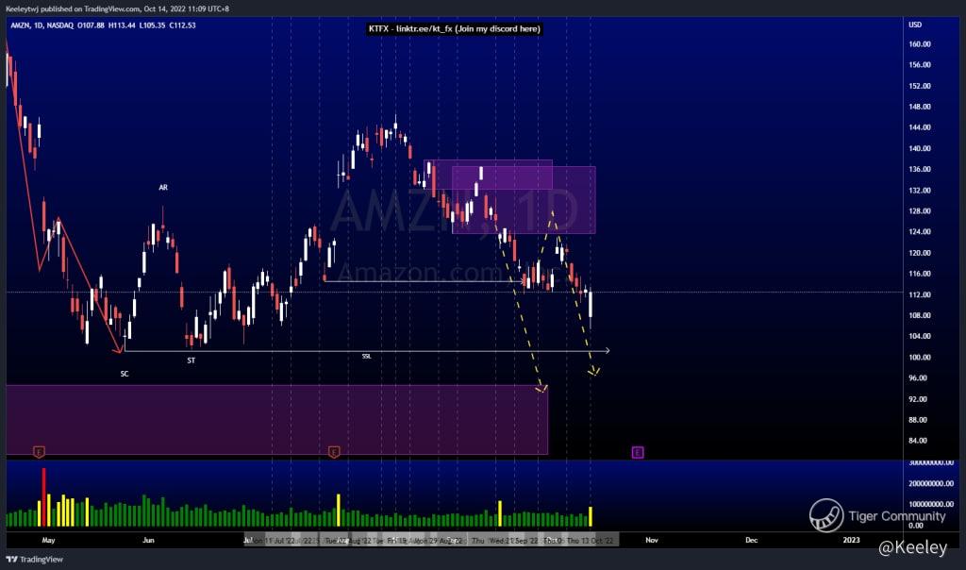Click the 112.00 price axis label
Viewport: 966px width, 570px height.
(x=920, y=294)
